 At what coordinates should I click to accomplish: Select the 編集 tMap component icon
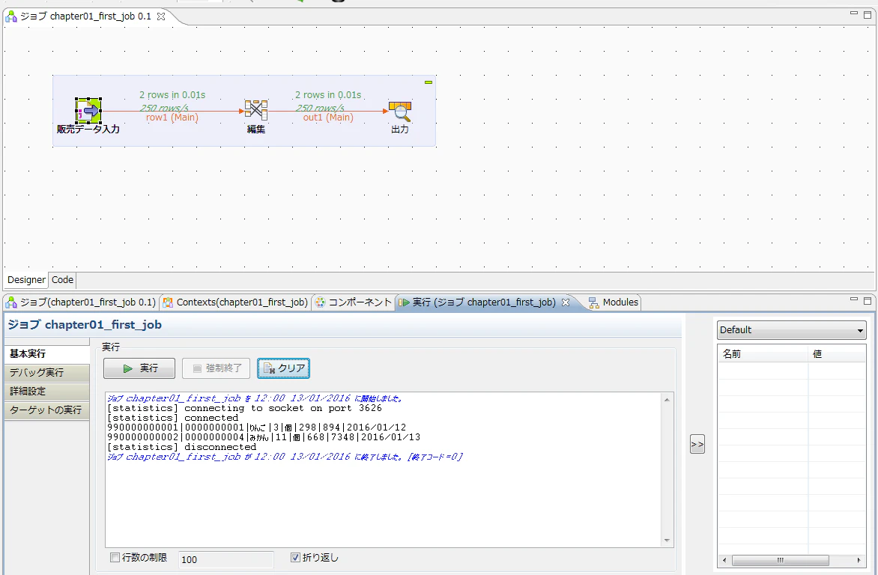(x=256, y=110)
